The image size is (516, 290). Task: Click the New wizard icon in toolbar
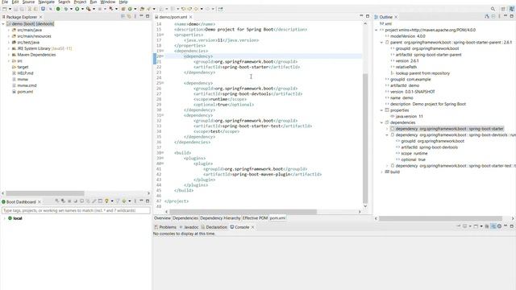4,9
